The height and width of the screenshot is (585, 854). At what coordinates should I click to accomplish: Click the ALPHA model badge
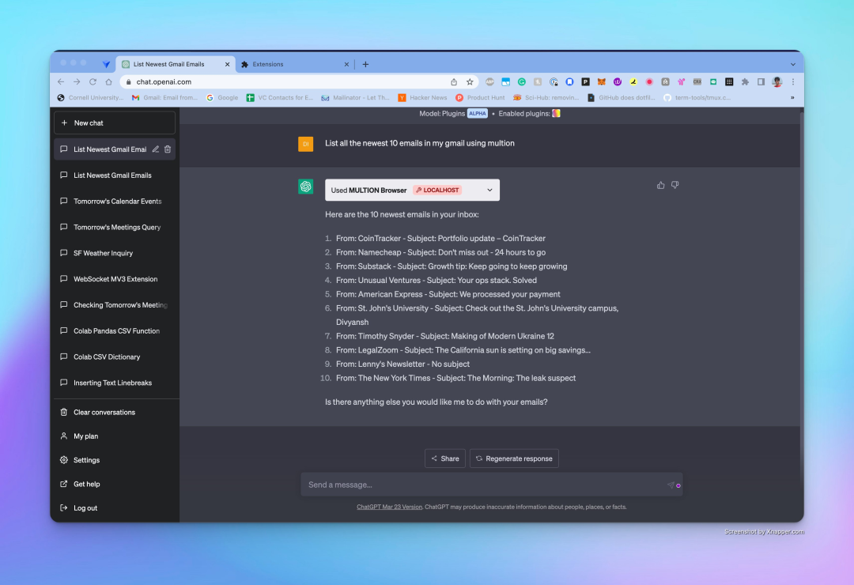pyautogui.click(x=477, y=113)
